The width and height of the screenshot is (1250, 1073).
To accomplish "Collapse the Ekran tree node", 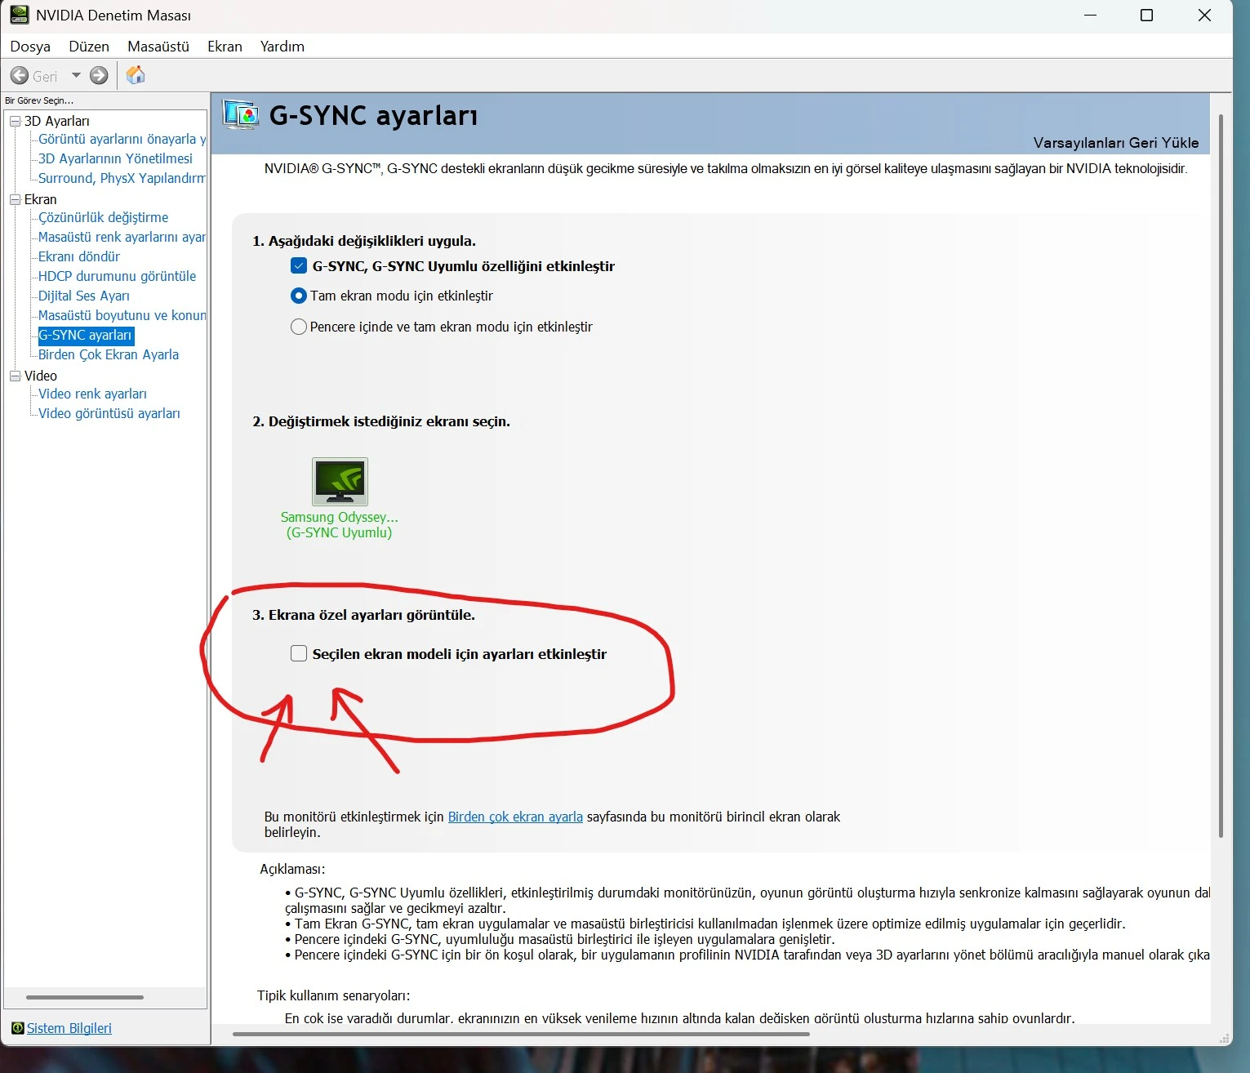I will (x=15, y=199).
